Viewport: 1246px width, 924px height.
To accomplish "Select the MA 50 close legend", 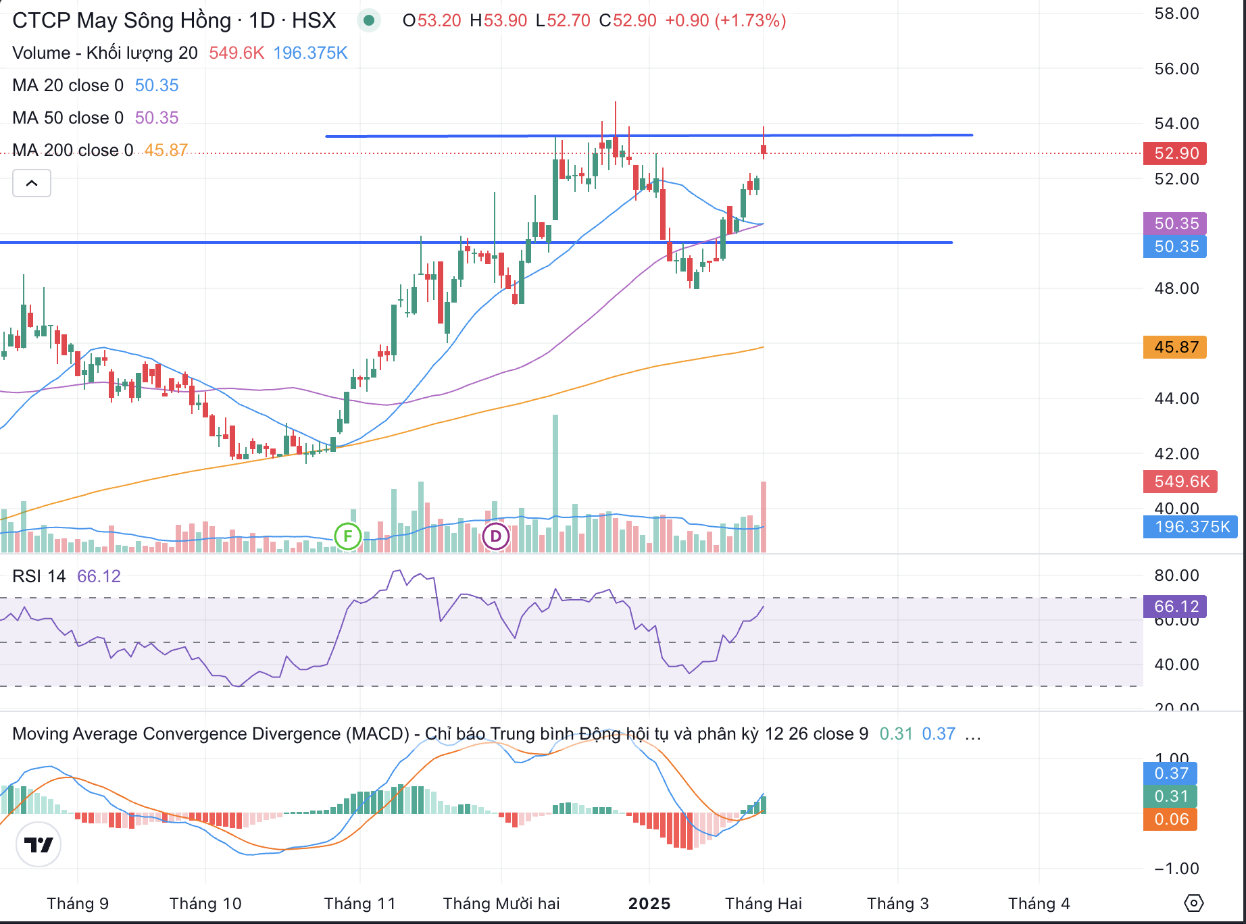I will [68, 118].
